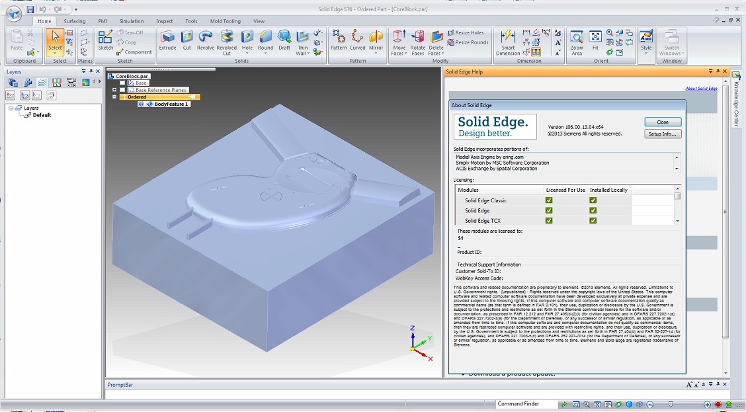746x412 pixels.
Task: Click the zoom in plus icon in status bar
Action: pyautogui.click(x=708, y=404)
